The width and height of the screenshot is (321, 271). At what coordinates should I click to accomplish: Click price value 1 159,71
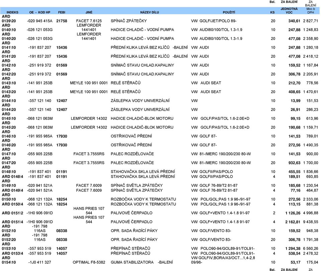(x=311, y=127)
